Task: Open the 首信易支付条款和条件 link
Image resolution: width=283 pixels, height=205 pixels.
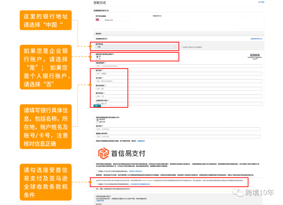Action: pos(136,171)
